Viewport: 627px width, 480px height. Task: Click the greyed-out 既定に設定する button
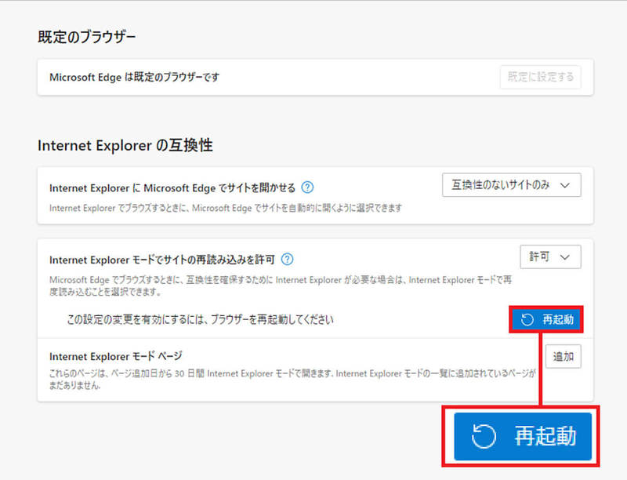point(540,77)
